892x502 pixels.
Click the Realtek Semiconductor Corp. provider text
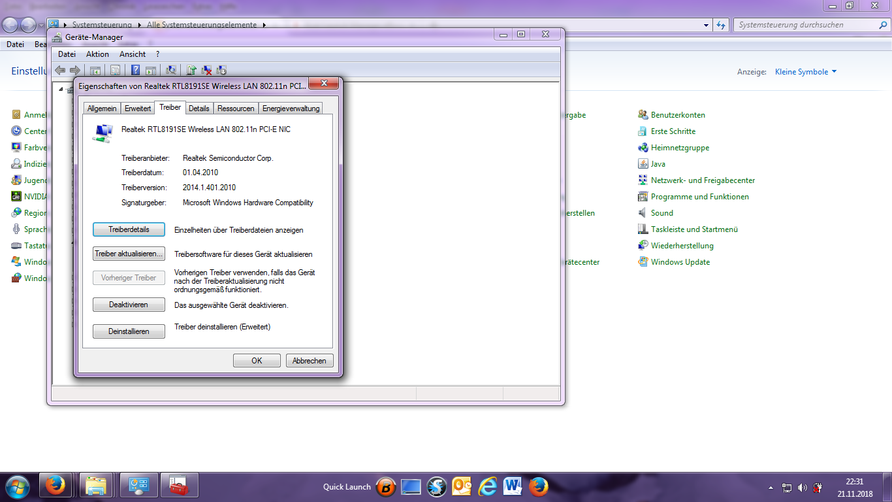pos(228,158)
